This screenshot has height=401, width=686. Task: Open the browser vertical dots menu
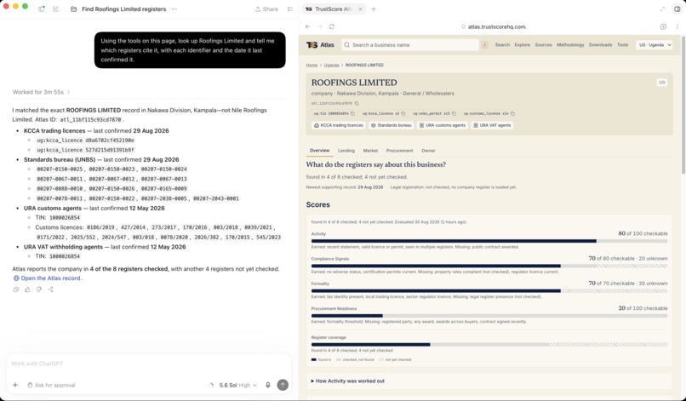[677, 26]
